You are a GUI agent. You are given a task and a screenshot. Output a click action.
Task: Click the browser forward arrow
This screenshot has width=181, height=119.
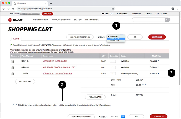coord(8,9)
